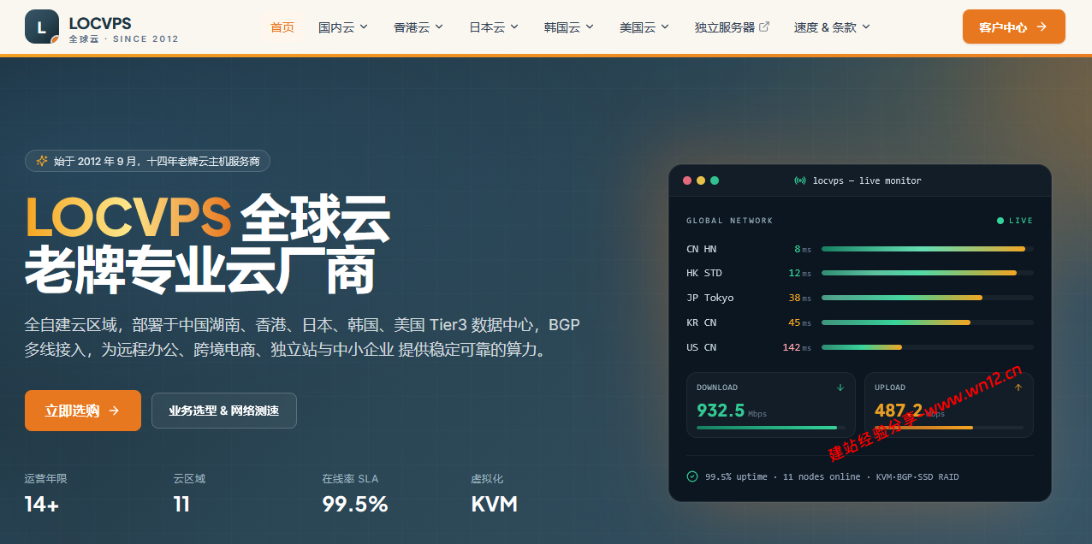Viewport: 1092px width, 544px height.
Task: Click the 始于 2012 年 9 月 badge text
Action: coord(157,161)
